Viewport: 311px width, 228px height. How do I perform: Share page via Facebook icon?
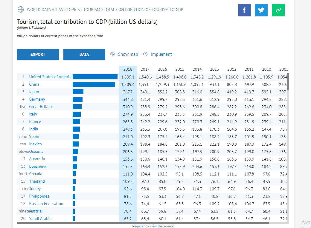(244, 10)
